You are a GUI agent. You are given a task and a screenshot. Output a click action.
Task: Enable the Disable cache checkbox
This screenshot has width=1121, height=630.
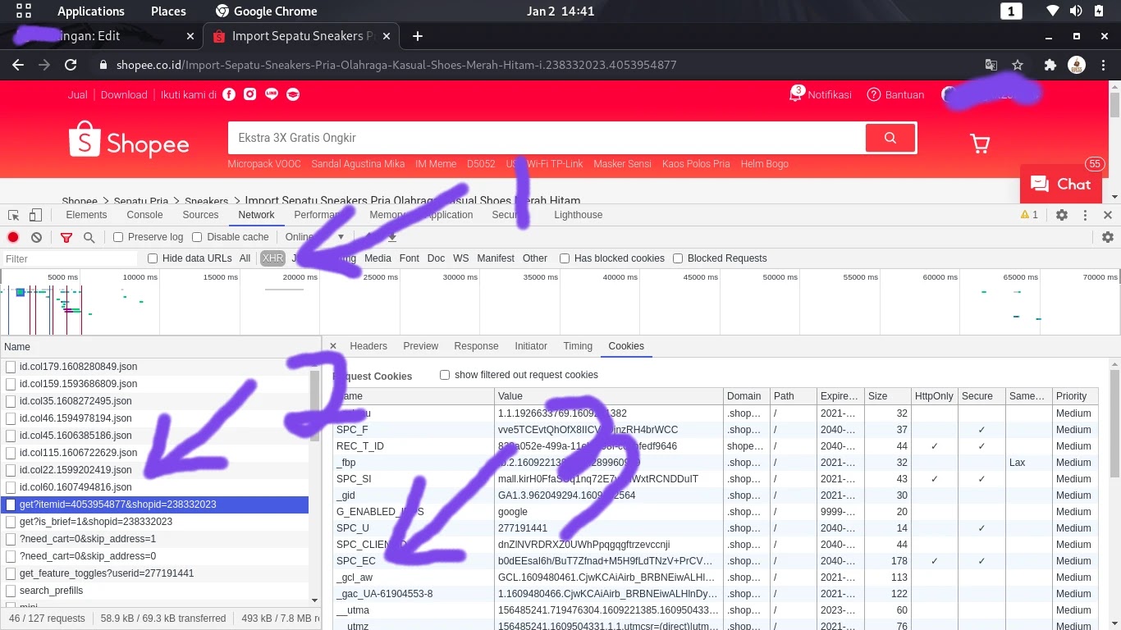pos(197,237)
